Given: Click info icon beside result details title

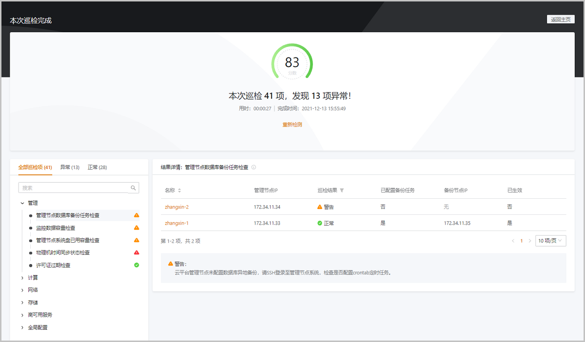Looking at the screenshot, I should (253, 167).
